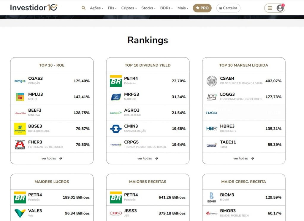Open the Criptos dropdown
This screenshot has width=304, height=221.
pyautogui.click(x=129, y=8)
